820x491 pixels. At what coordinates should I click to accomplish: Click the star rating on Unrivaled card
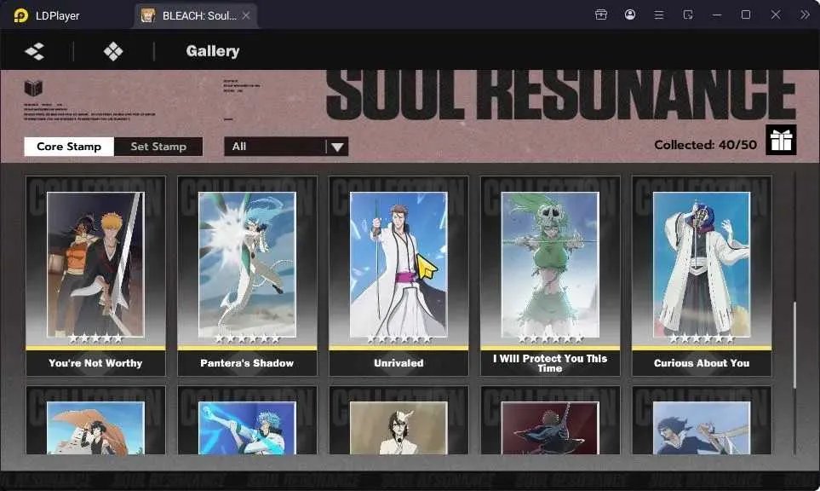399,339
